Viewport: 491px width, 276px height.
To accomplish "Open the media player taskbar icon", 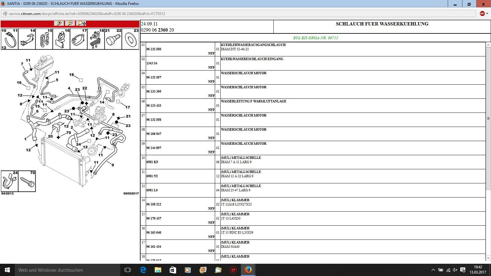I will coord(188,270).
